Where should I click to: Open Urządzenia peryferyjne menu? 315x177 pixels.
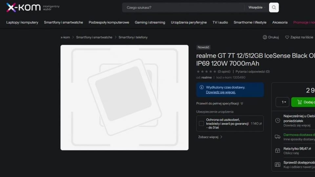click(189, 22)
